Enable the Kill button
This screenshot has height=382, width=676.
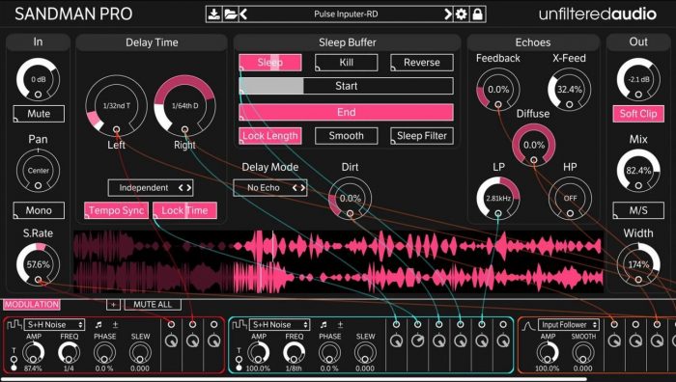tap(346, 63)
